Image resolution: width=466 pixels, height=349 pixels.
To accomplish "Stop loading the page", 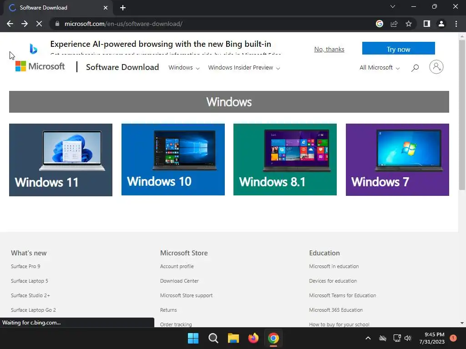I will (39, 24).
